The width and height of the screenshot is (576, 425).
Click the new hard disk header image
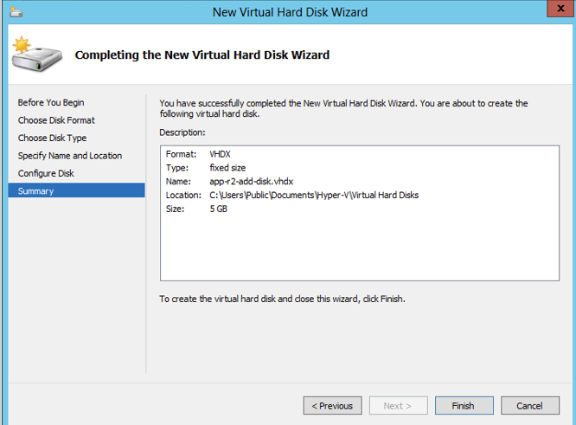coord(36,54)
